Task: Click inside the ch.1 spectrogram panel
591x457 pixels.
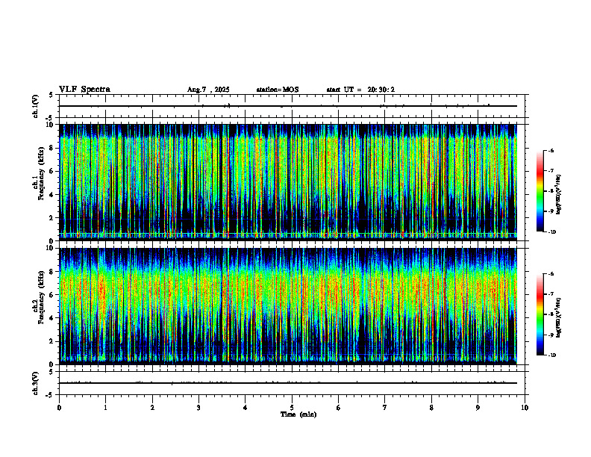Action: coord(288,182)
